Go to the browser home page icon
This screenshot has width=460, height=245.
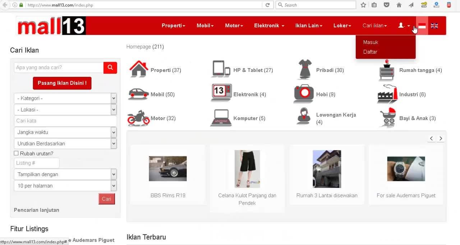(399, 5)
